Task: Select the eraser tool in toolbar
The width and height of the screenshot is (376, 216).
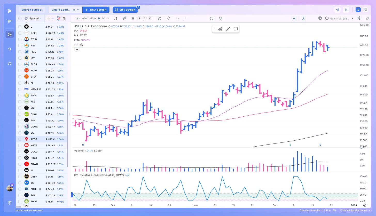Action: point(159,18)
